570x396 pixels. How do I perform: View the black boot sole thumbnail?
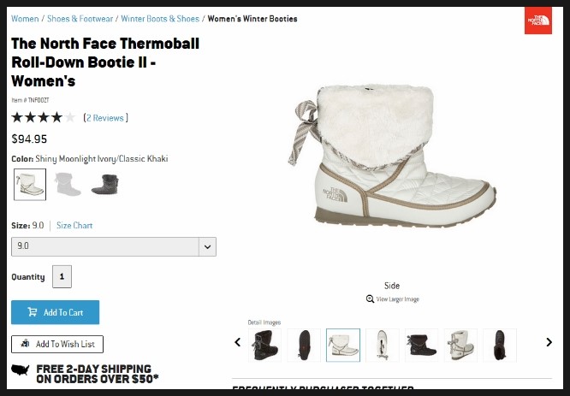pyautogui.click(x=304, y=346)
